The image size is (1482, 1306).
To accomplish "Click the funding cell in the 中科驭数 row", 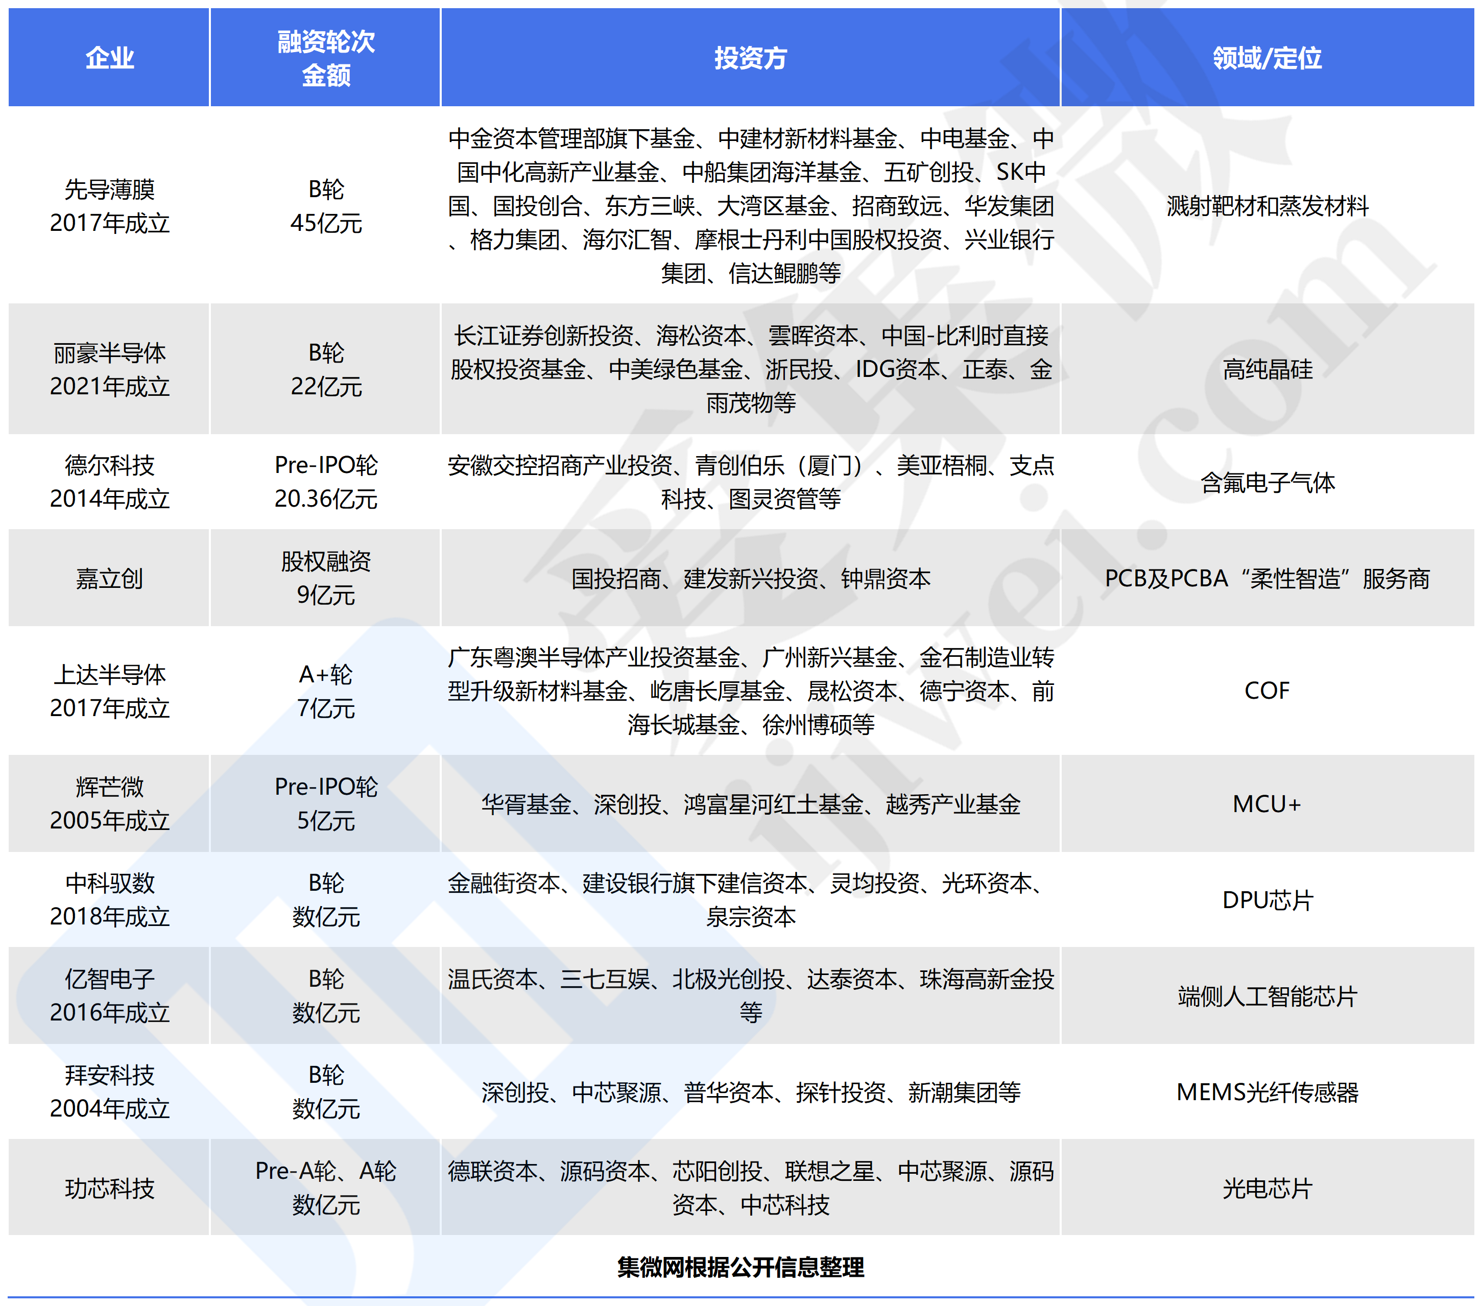I will 325,899.
